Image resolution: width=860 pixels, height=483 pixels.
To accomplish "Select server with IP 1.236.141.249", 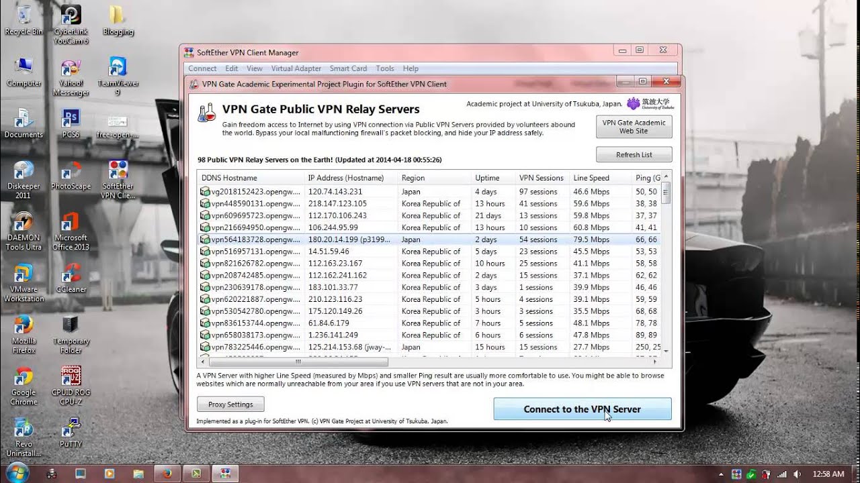I will (429, 335).
